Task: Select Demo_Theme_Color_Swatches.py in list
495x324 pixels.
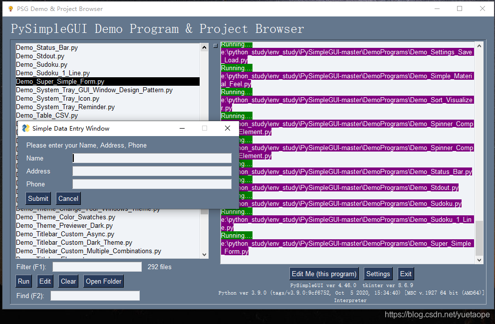Action: [108, 217]
